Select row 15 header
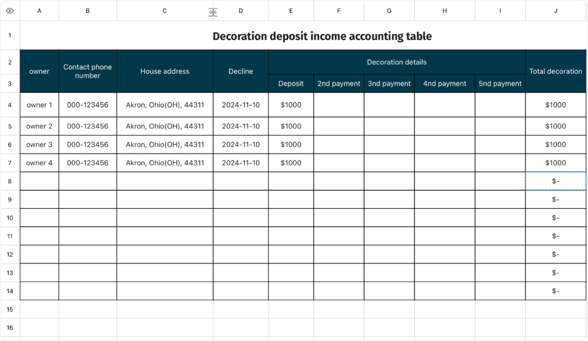The image size is (588, 341). pyautogui.click(x=10, y=309)
